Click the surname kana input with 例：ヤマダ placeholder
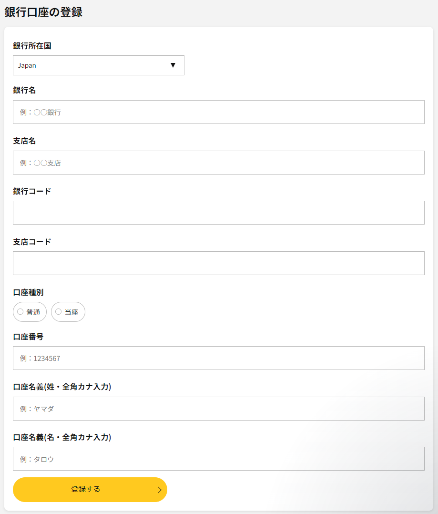Viewport: 438px width, 514px height. point(218,409)
